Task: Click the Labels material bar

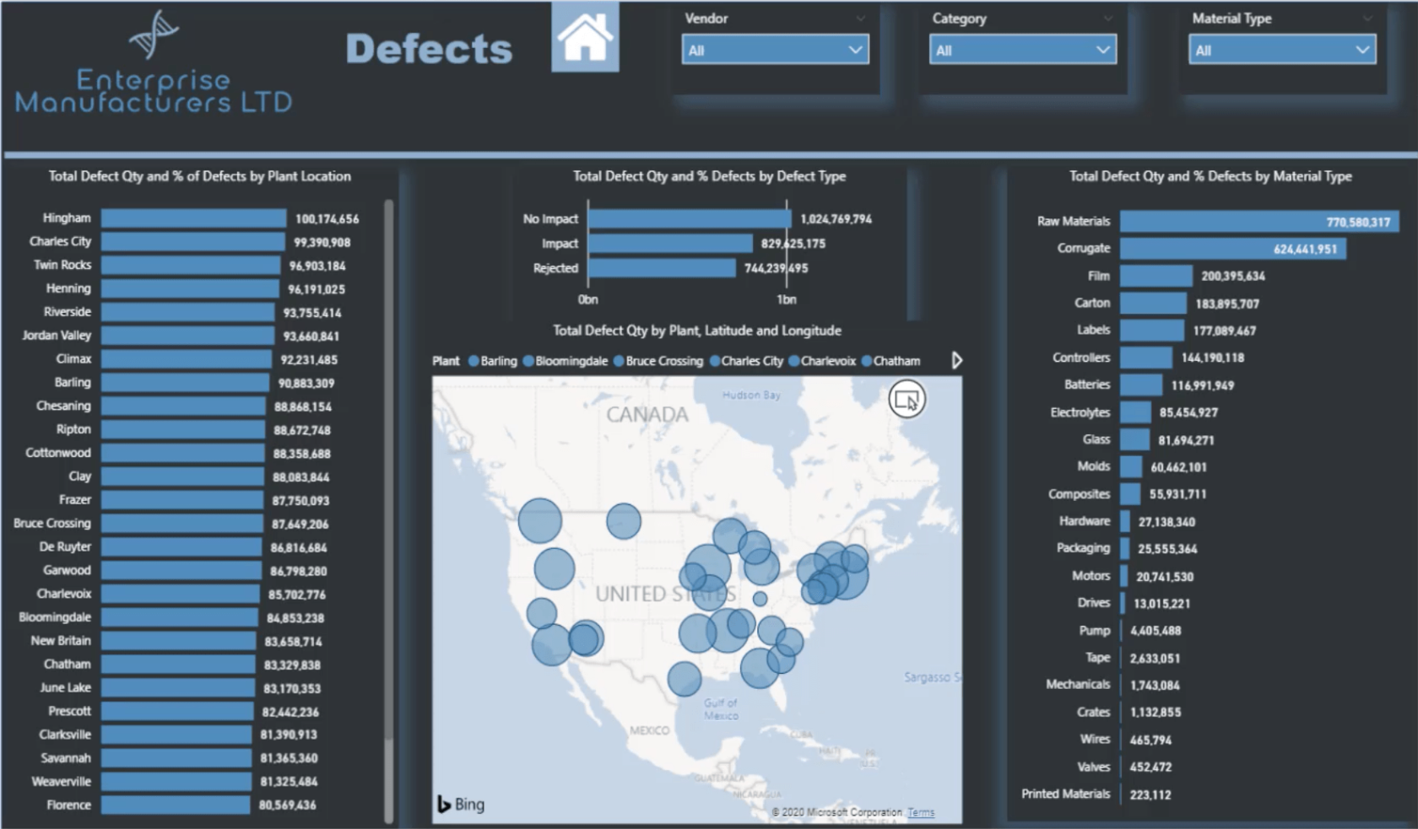Action: click(x=1152, y=331)
